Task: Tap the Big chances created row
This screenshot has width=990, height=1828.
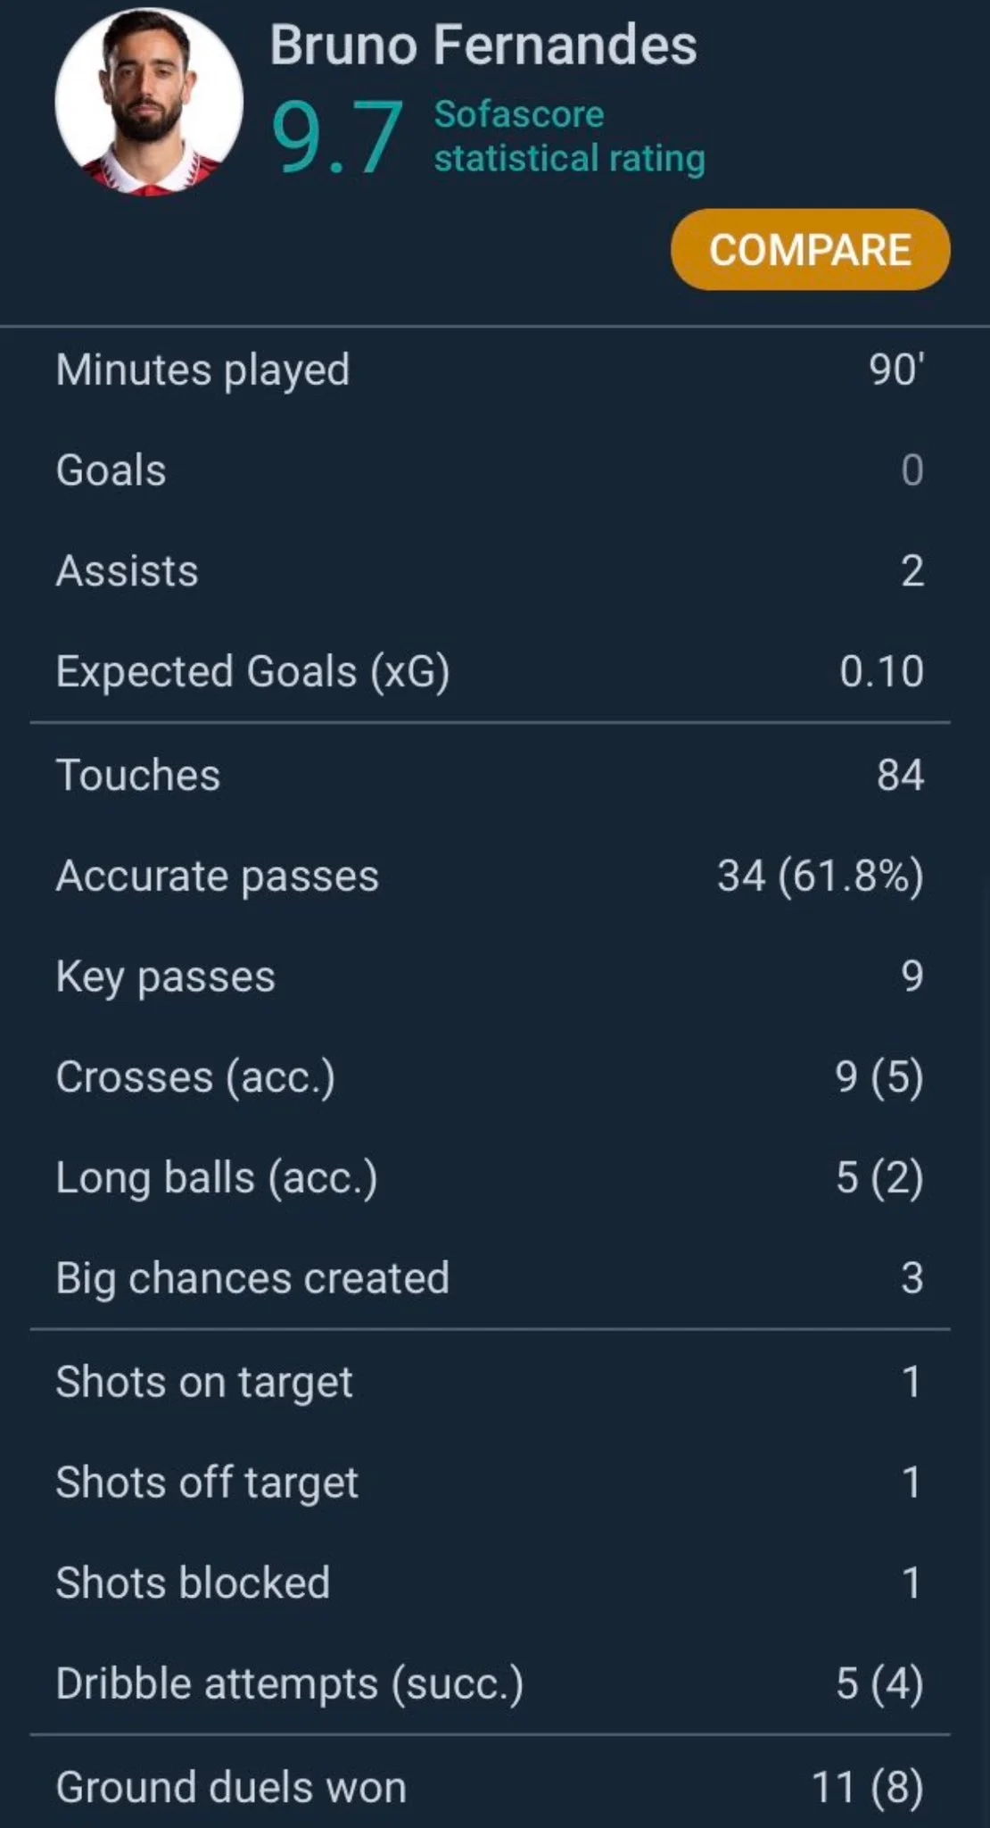Action: [490, 1278]
